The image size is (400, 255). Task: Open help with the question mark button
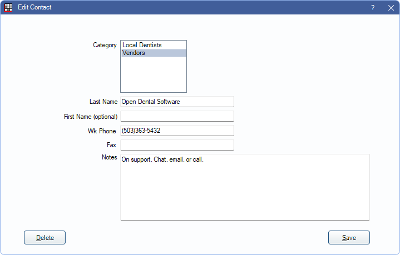tap(373, 8)
